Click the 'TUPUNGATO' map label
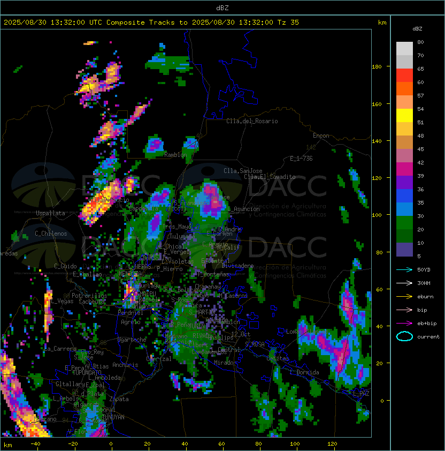 (x=87, y=373)
